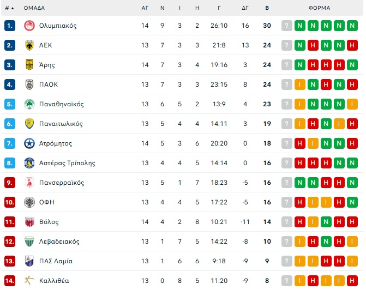Click the Ολυμπιακός club crest icon
The width and height of the screenshot is (366, 290).
click(x=29, y=26)
